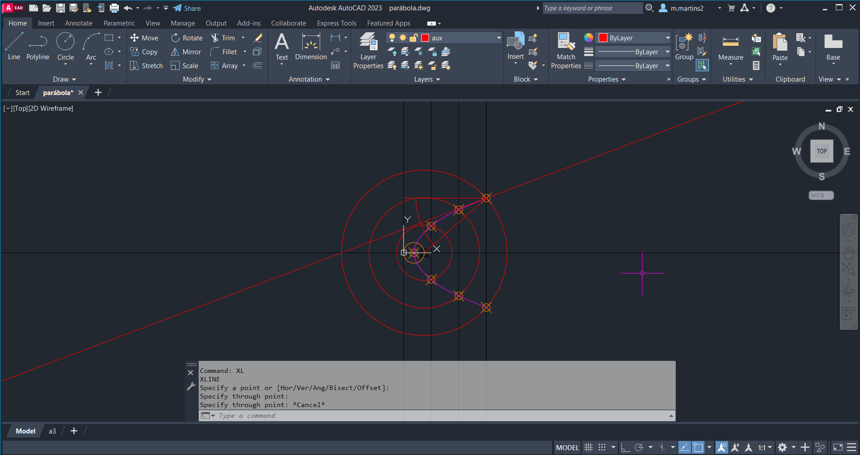Switch to the Annotate ribbon tab
Screen dimensions: 860x455
(x=78, y=23)
